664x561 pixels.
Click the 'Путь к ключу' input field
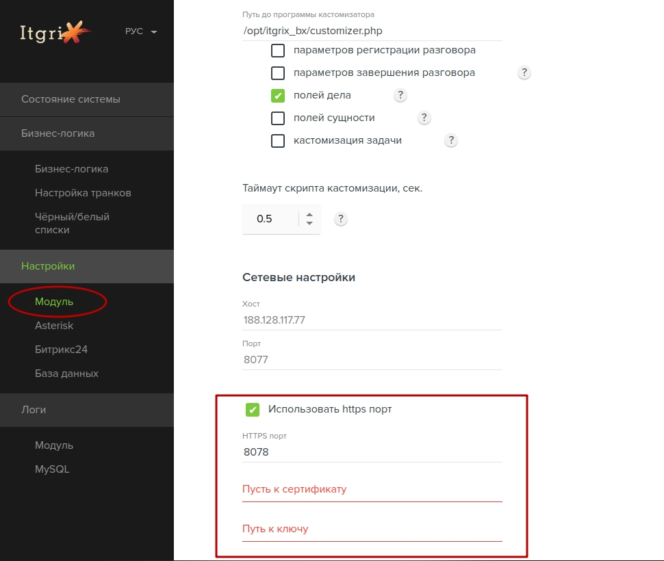[372, 529]
